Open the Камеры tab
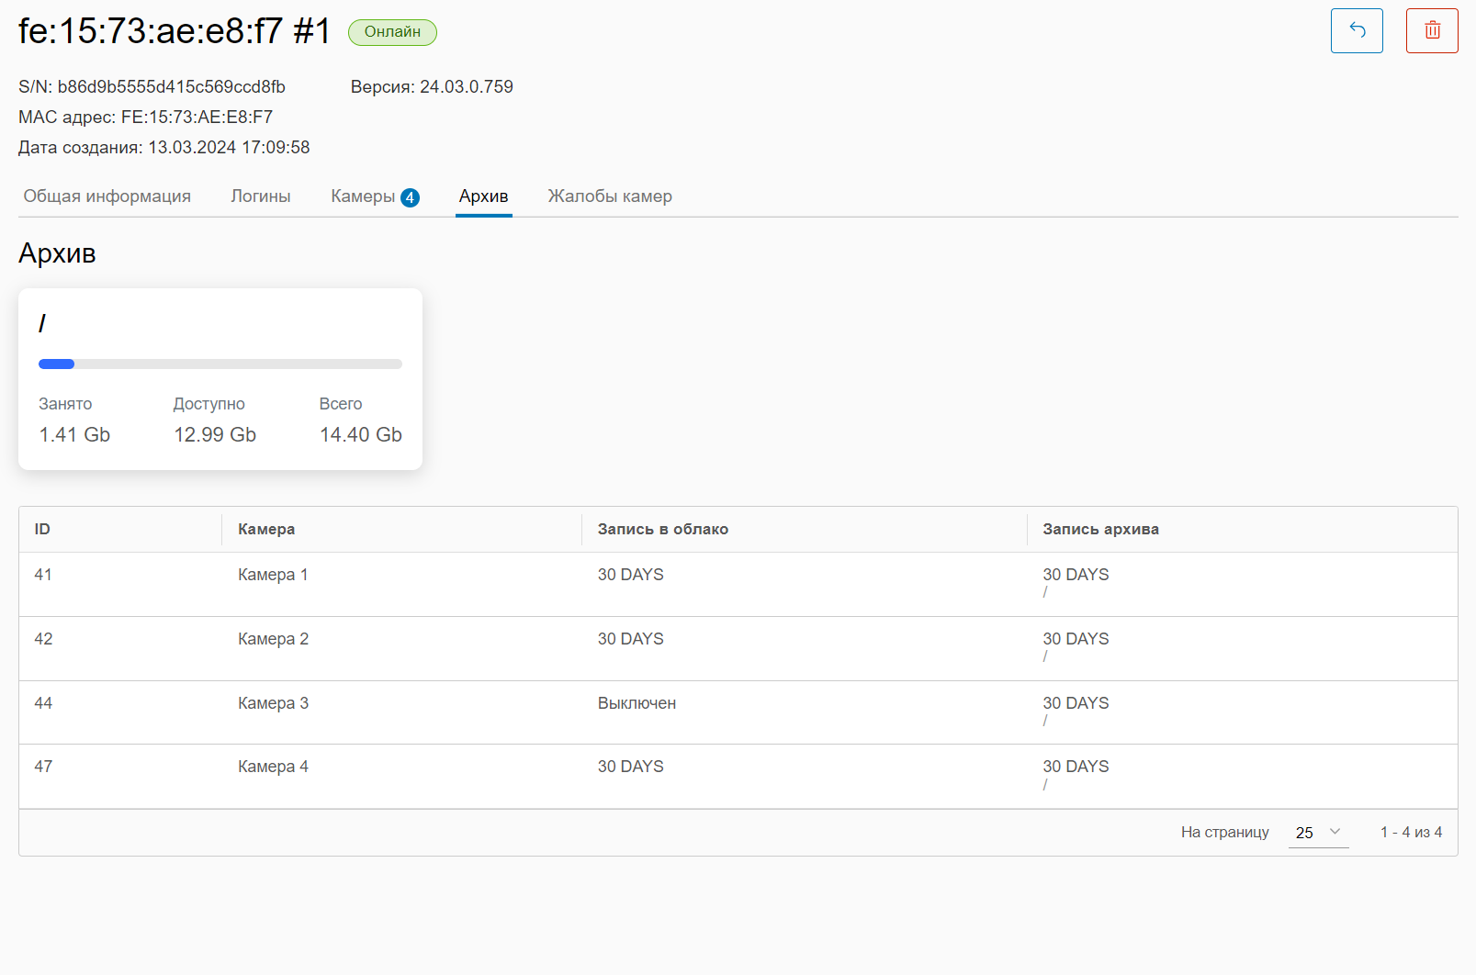Screen dimensions: 1476x975 coord(363,196)
